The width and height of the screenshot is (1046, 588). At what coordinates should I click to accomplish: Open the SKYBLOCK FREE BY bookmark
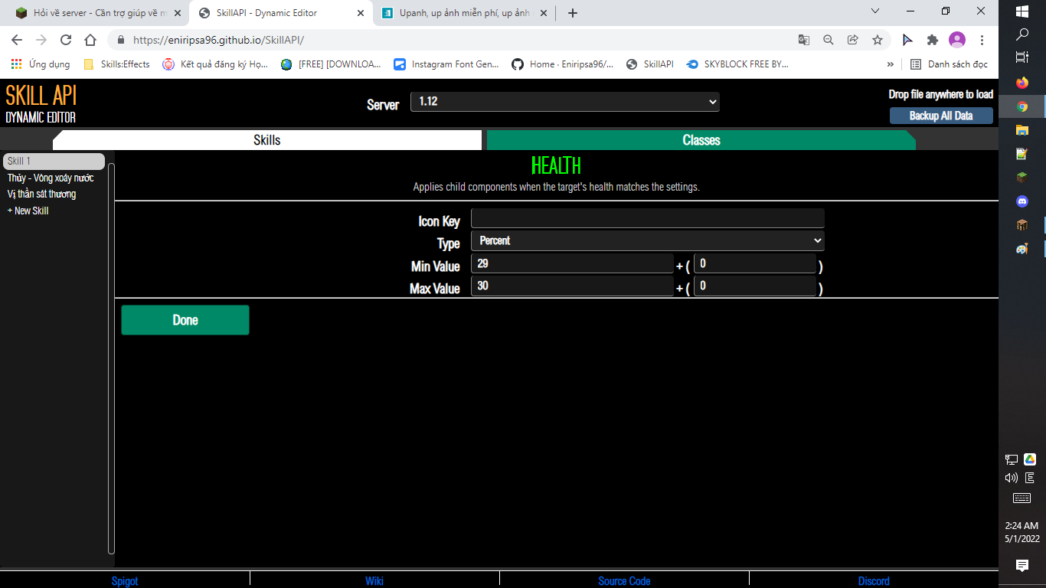pyautogui.click(x=737, y=64)
